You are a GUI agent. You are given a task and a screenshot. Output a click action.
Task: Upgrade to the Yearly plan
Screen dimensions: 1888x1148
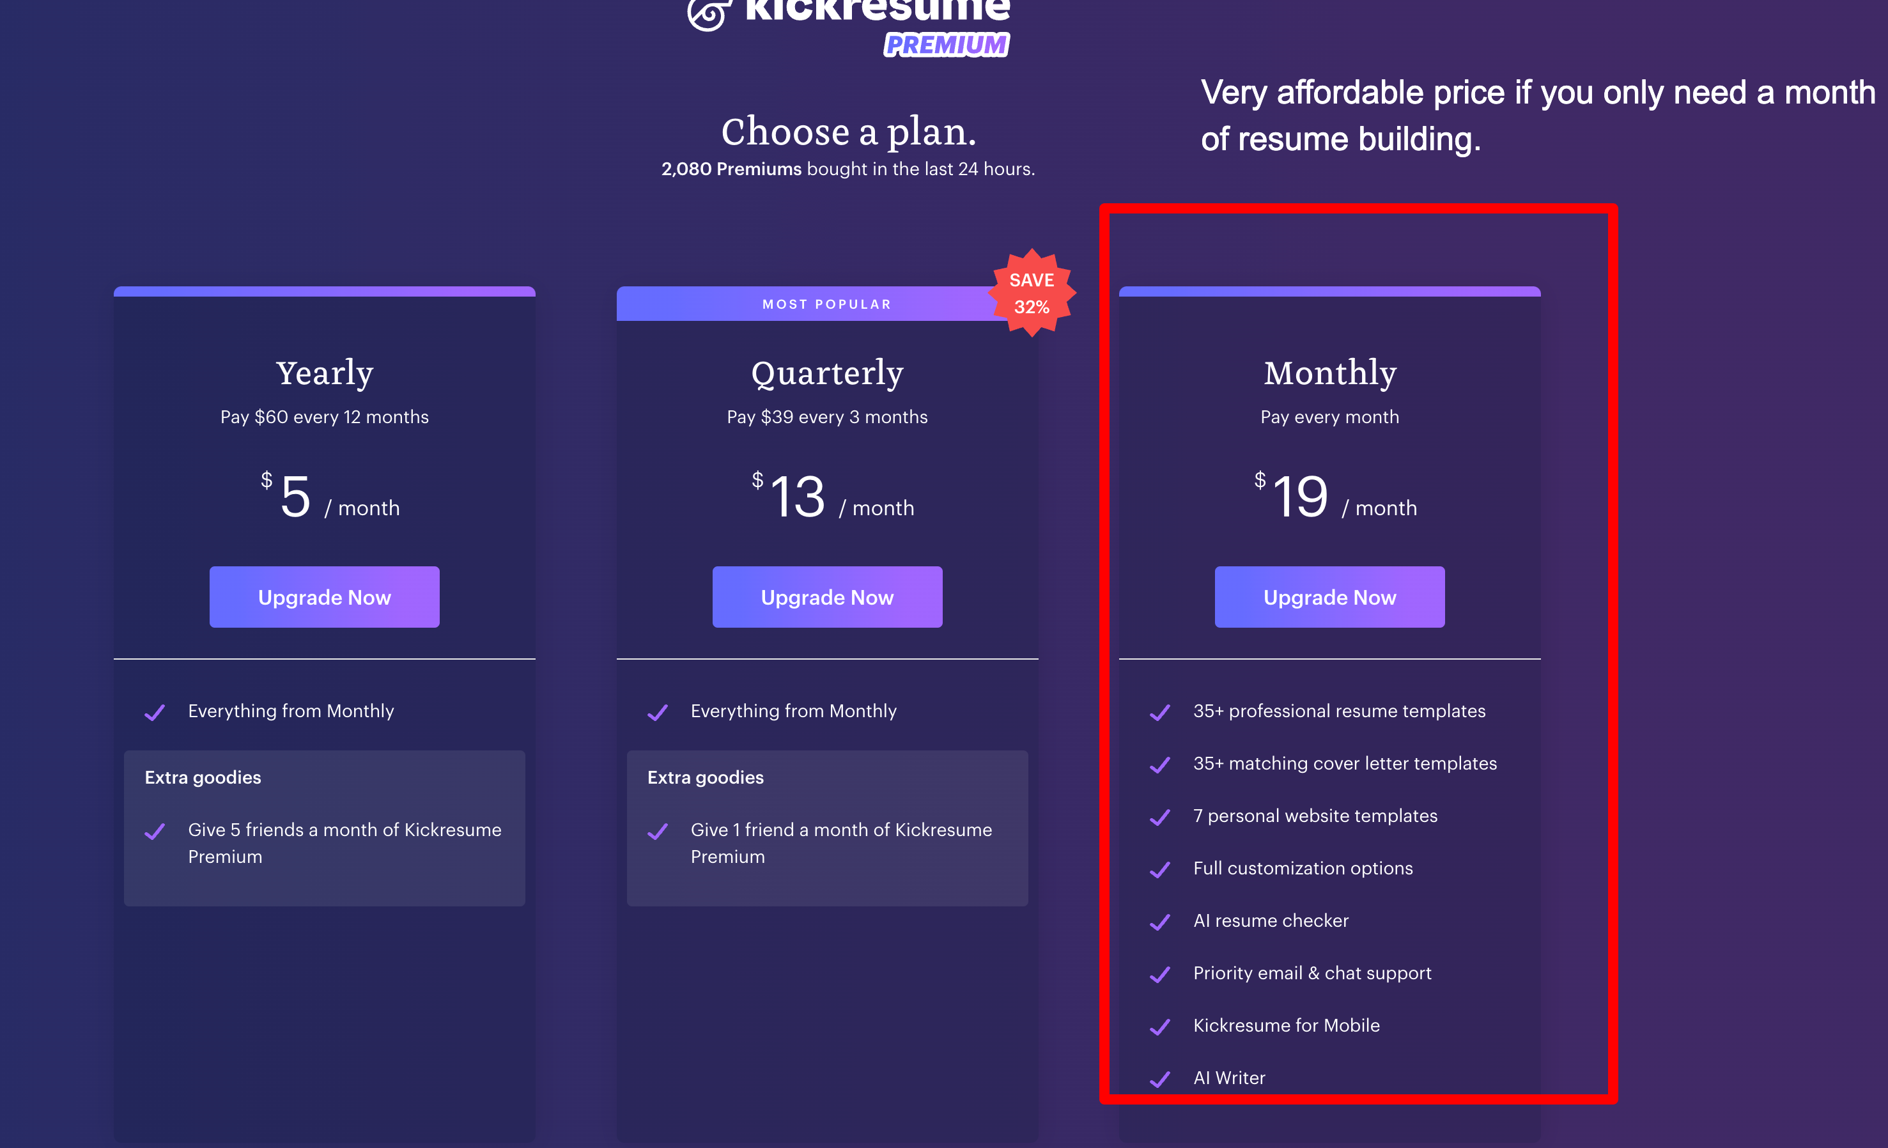325,597
